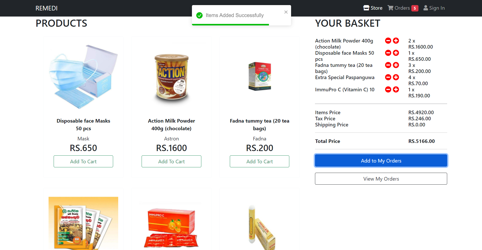482x250 pixels.
Task: Increase Extra Special Paspanguwa quantity
Action: 396,77
